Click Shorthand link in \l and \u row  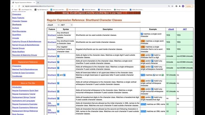coord(52,75)
